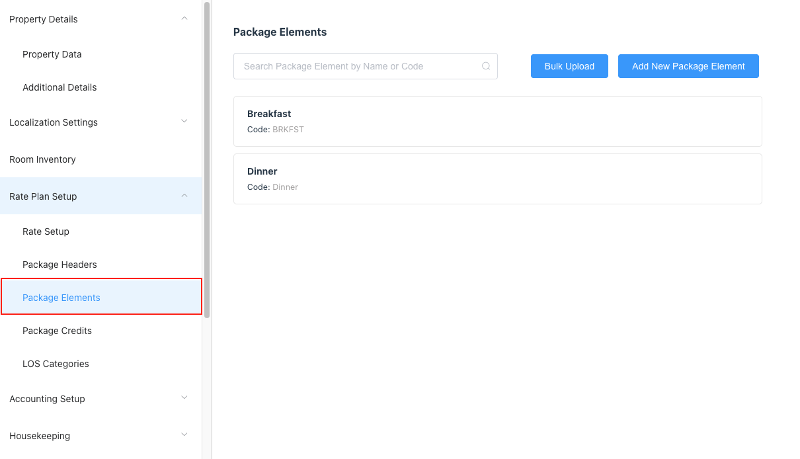Open Room Inventory in sidebar

(42, 159)
